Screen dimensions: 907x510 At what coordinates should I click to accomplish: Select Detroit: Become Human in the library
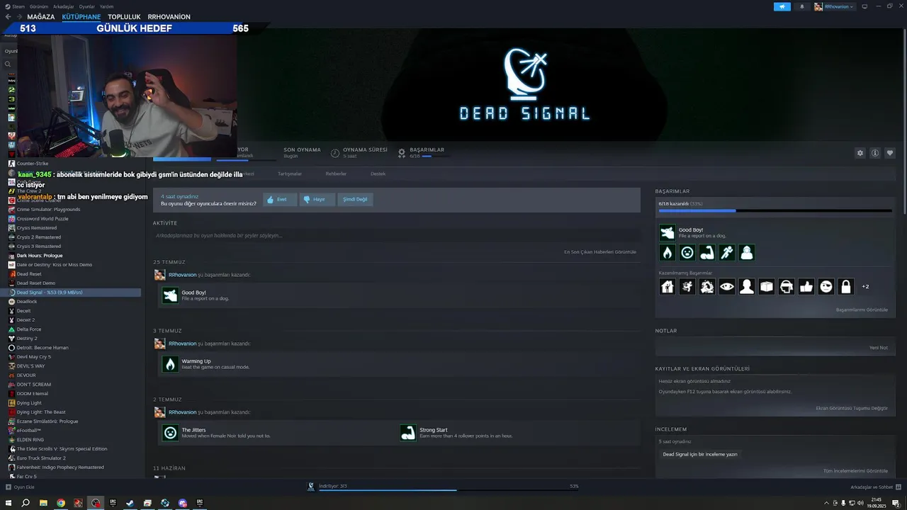[x=43, y=348]
